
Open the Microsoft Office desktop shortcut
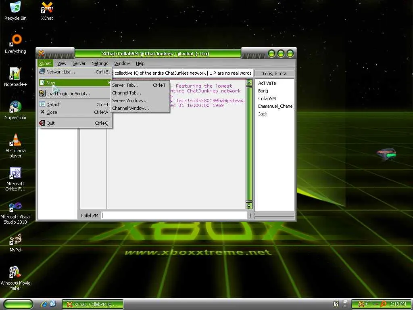pyautogui.click(x=15, y=179)
